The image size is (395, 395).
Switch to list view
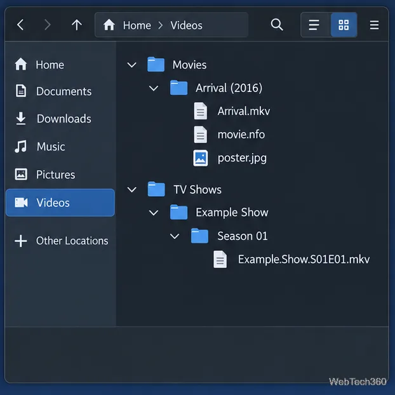click(314, 25)
